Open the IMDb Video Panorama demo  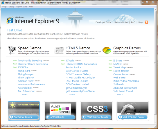click(x=126, y=81)
